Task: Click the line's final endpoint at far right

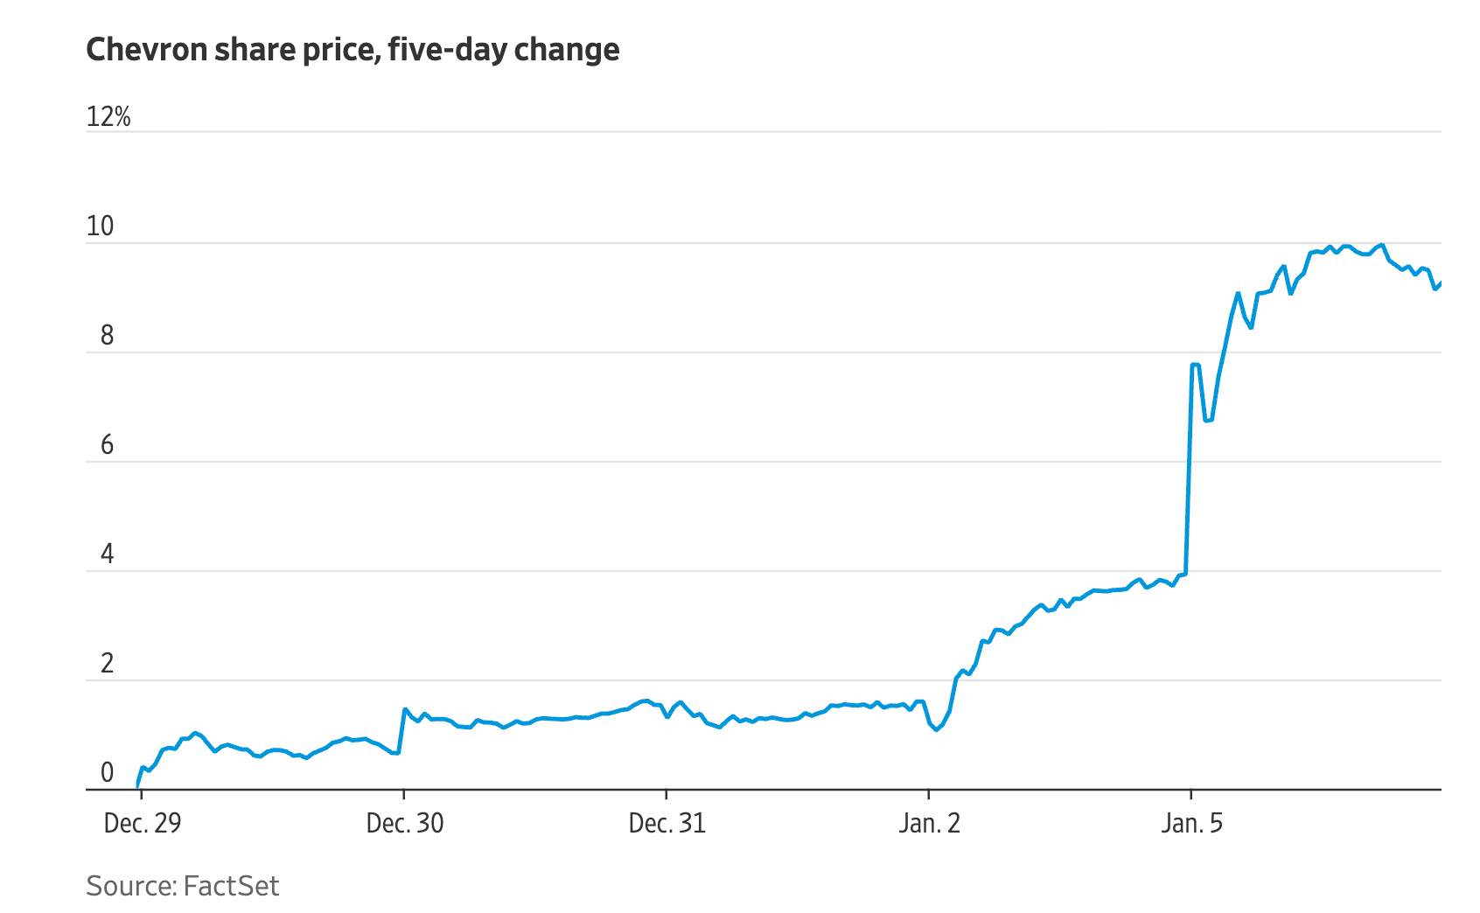Action: tap(1440, 283)
